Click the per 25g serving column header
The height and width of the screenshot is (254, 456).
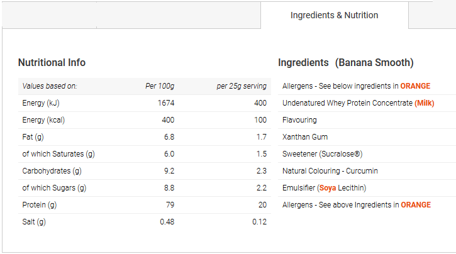(x=242, y=86)
